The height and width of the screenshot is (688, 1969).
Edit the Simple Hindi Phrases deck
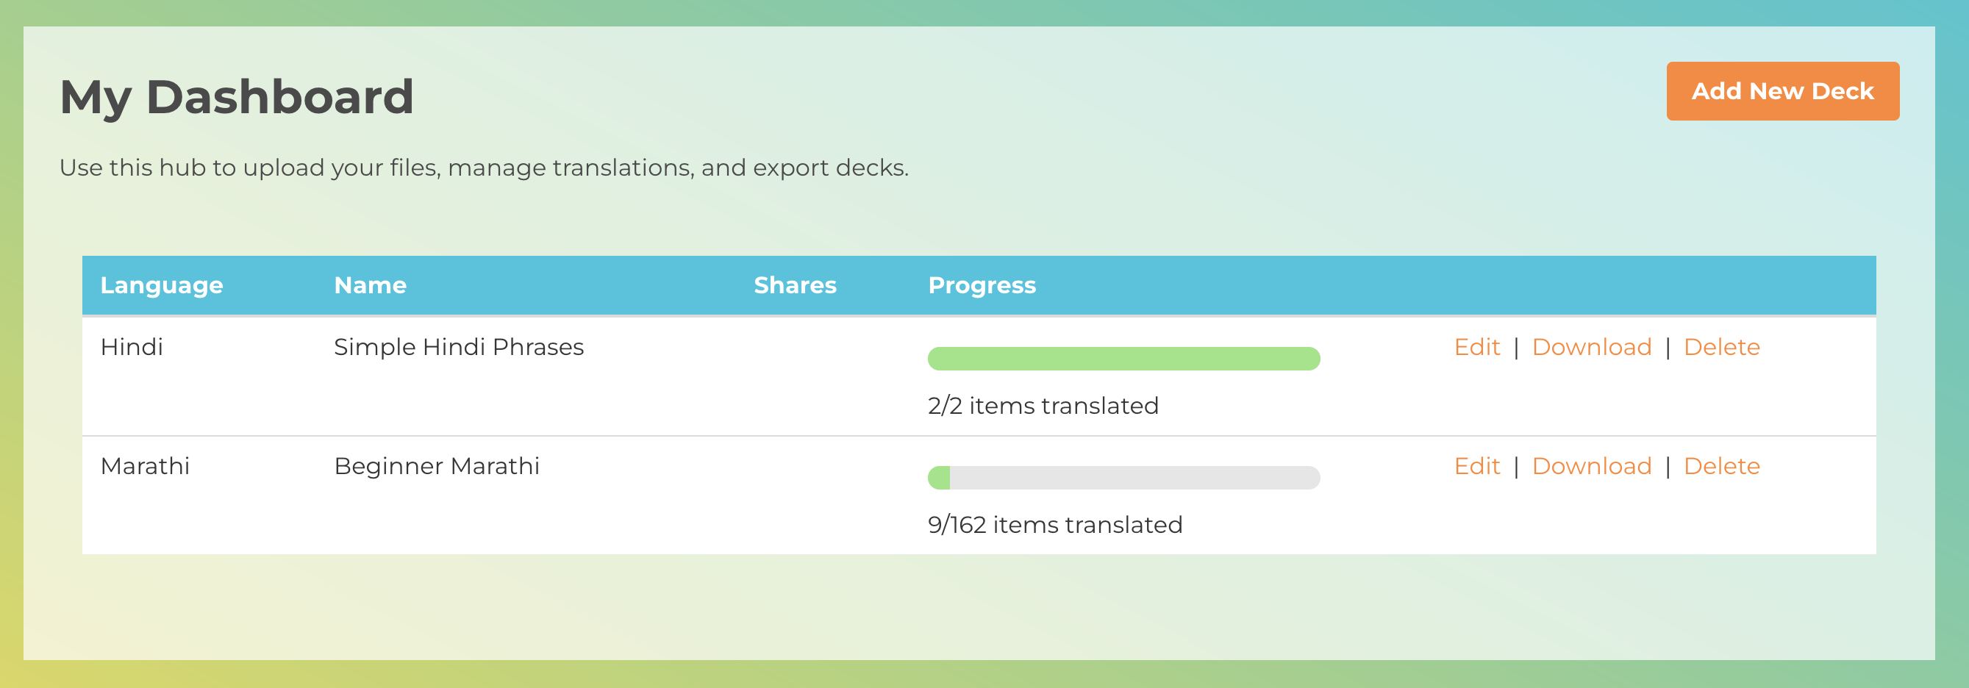tap(1476, 347)
